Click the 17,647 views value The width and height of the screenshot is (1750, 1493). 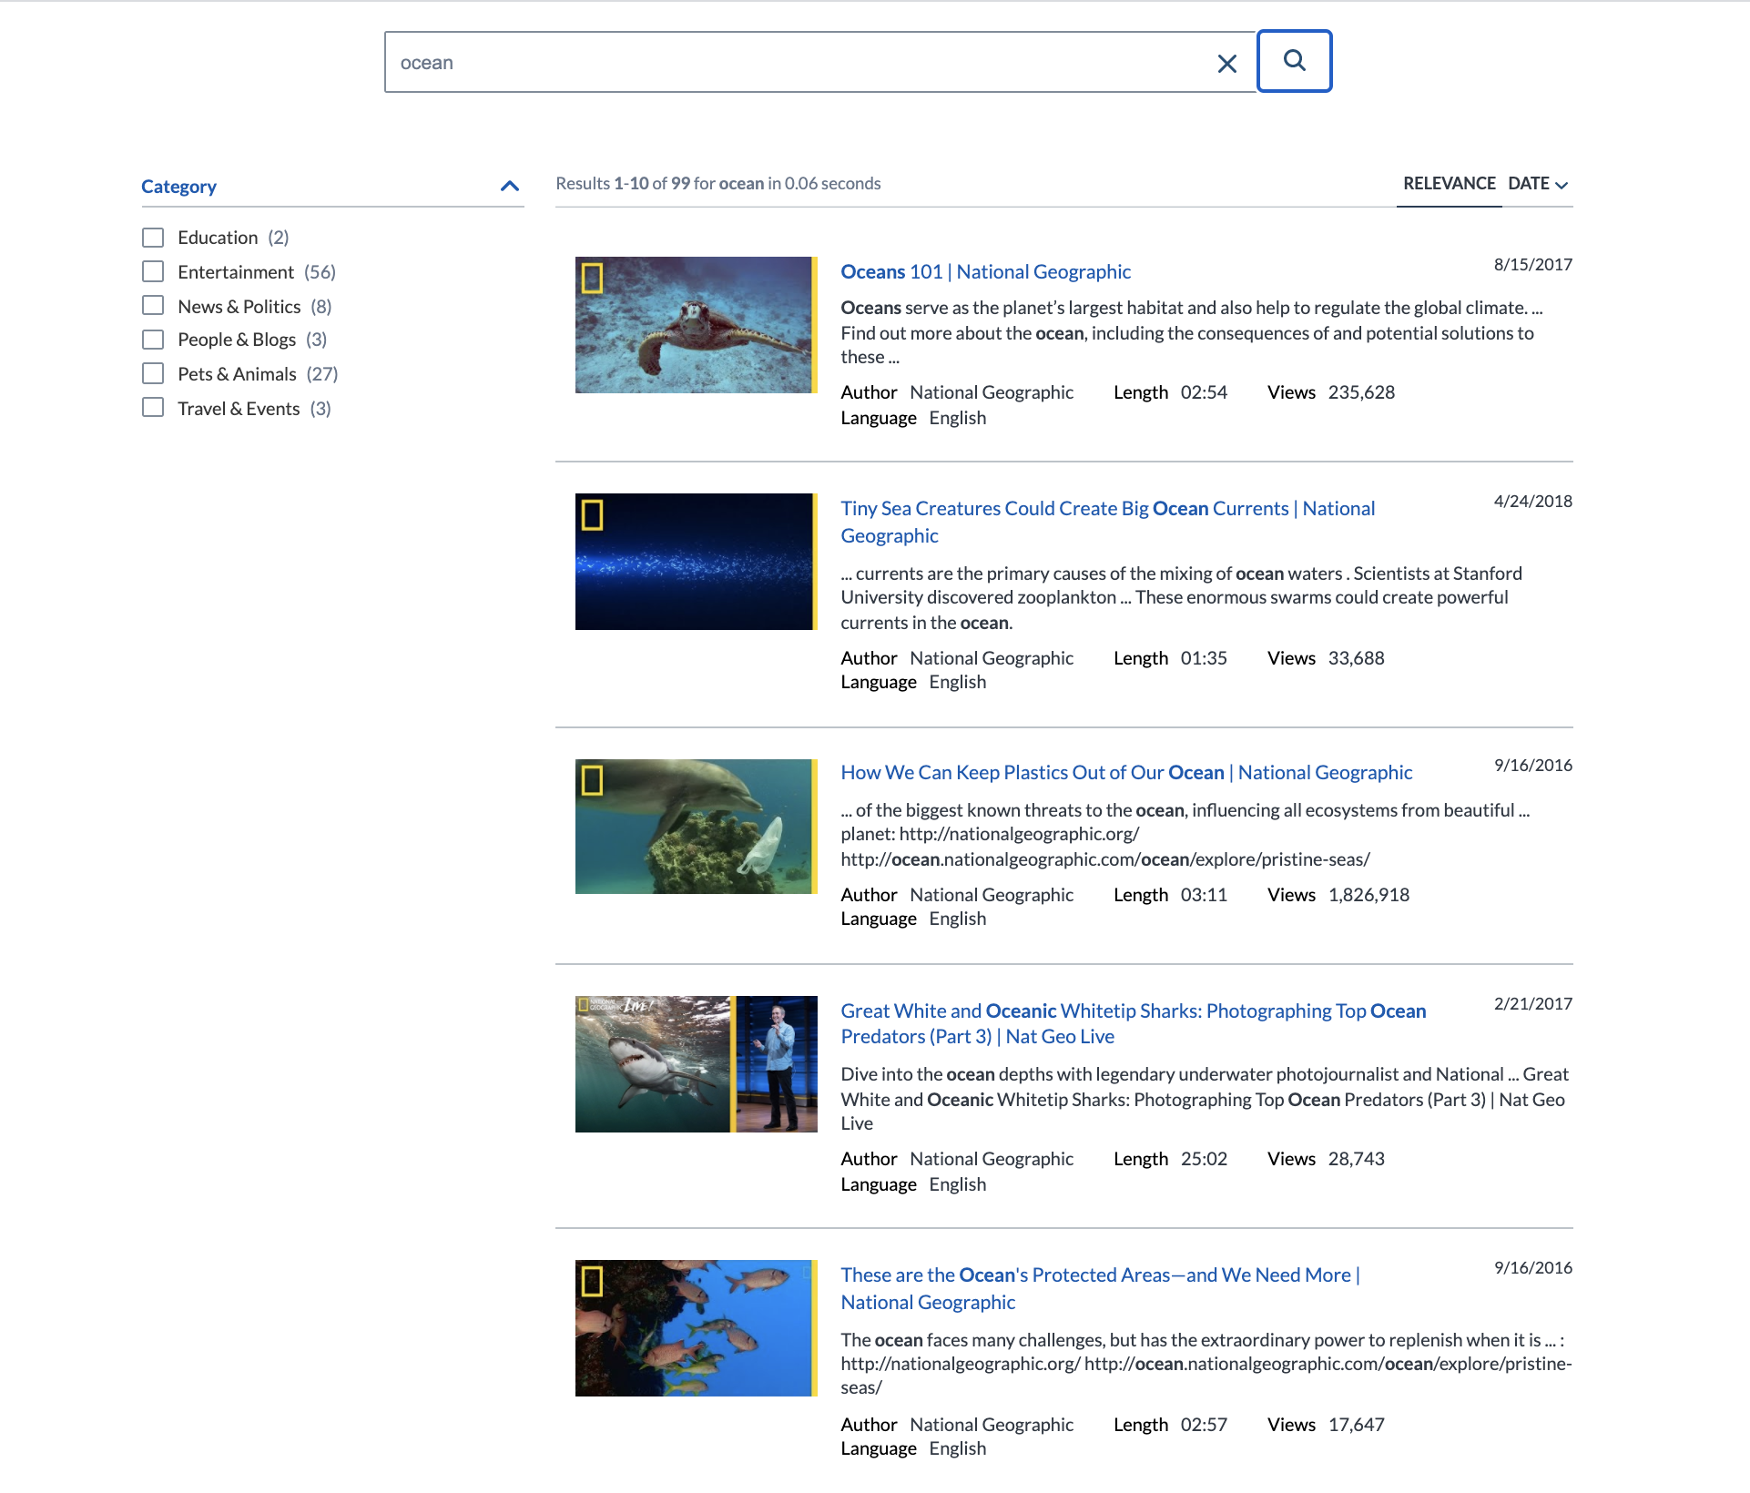pyautogui.click(x=1356, y=1425)
